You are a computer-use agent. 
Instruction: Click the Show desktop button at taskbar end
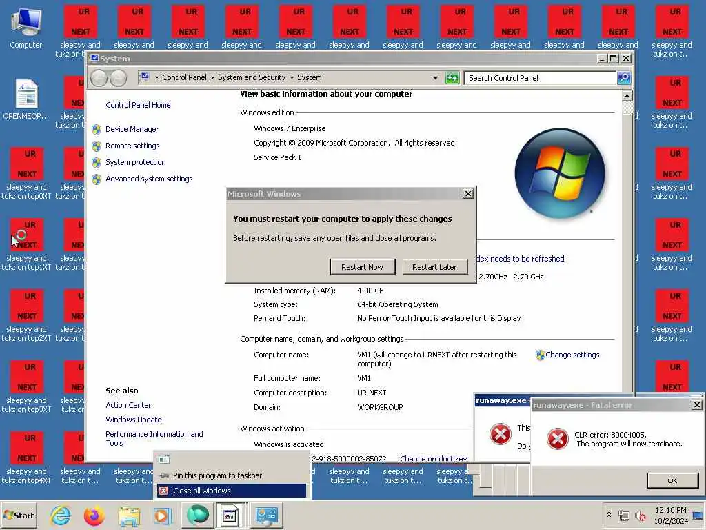pyautogui.click(x=698, y=515)
